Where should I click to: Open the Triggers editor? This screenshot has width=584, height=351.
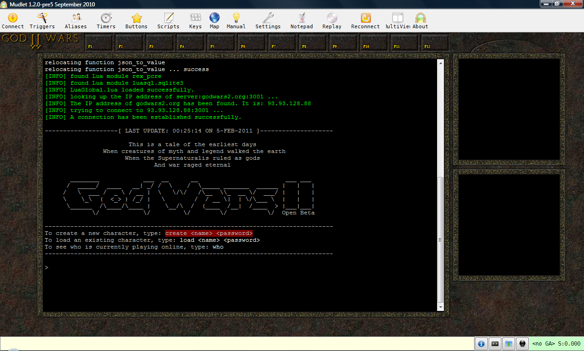pyautogui.click(x=42, y=21)
